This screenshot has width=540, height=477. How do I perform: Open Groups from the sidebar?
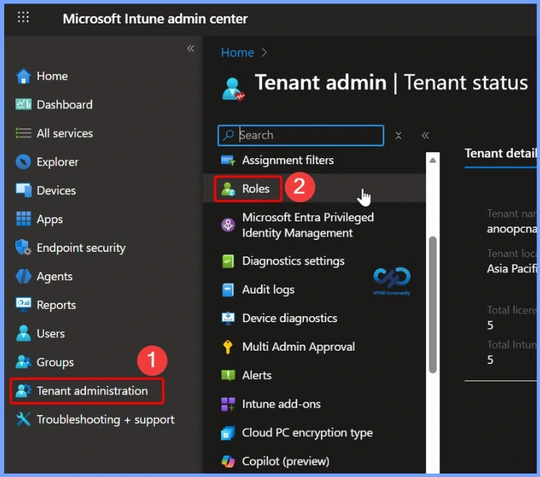[55, 362]
